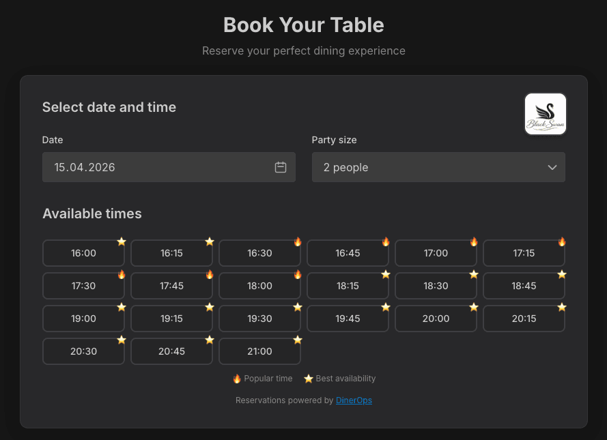
Task: Choose the 17:00 booking time
Action: click(x=436, y=252)
